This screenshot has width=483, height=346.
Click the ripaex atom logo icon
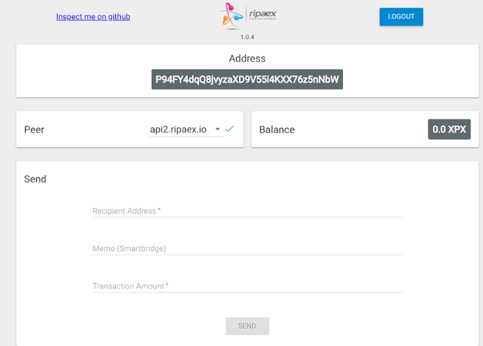click(231, 15)
